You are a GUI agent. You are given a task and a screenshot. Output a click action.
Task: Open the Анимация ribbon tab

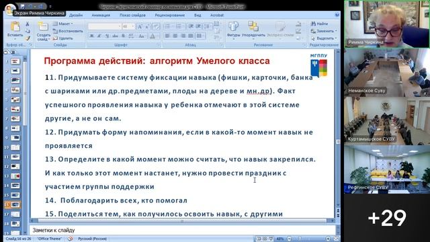(101, 15)
